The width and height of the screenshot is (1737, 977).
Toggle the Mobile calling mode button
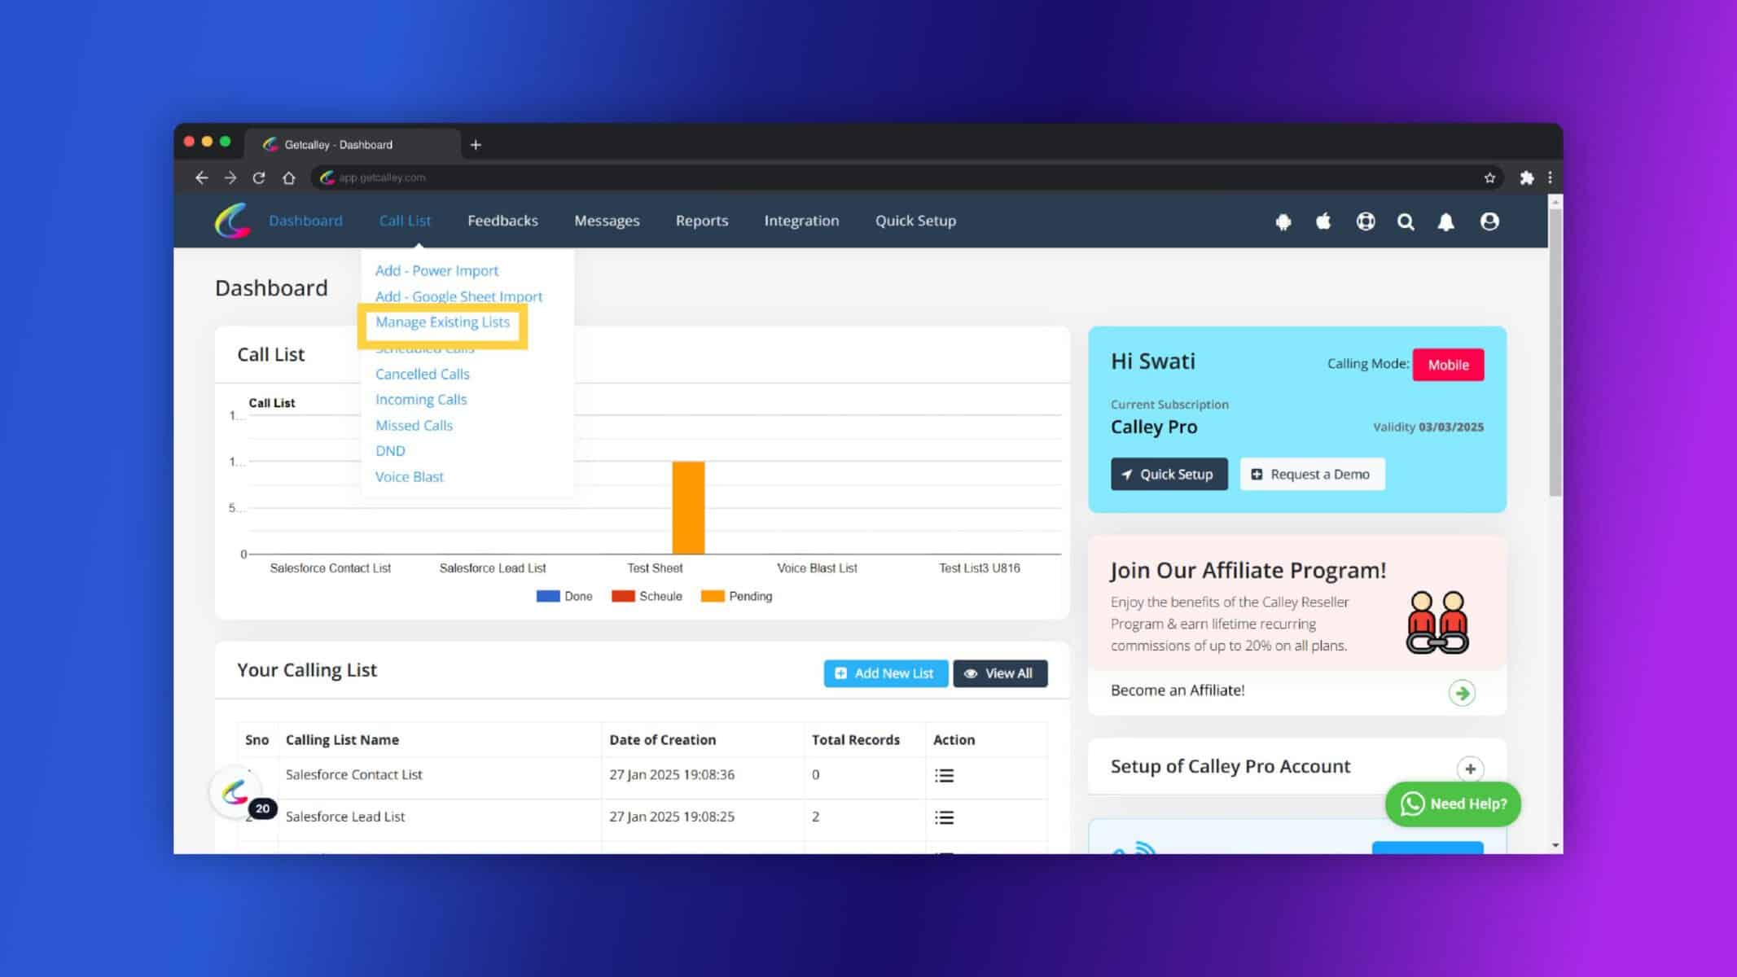click(x=1447, y=364)
